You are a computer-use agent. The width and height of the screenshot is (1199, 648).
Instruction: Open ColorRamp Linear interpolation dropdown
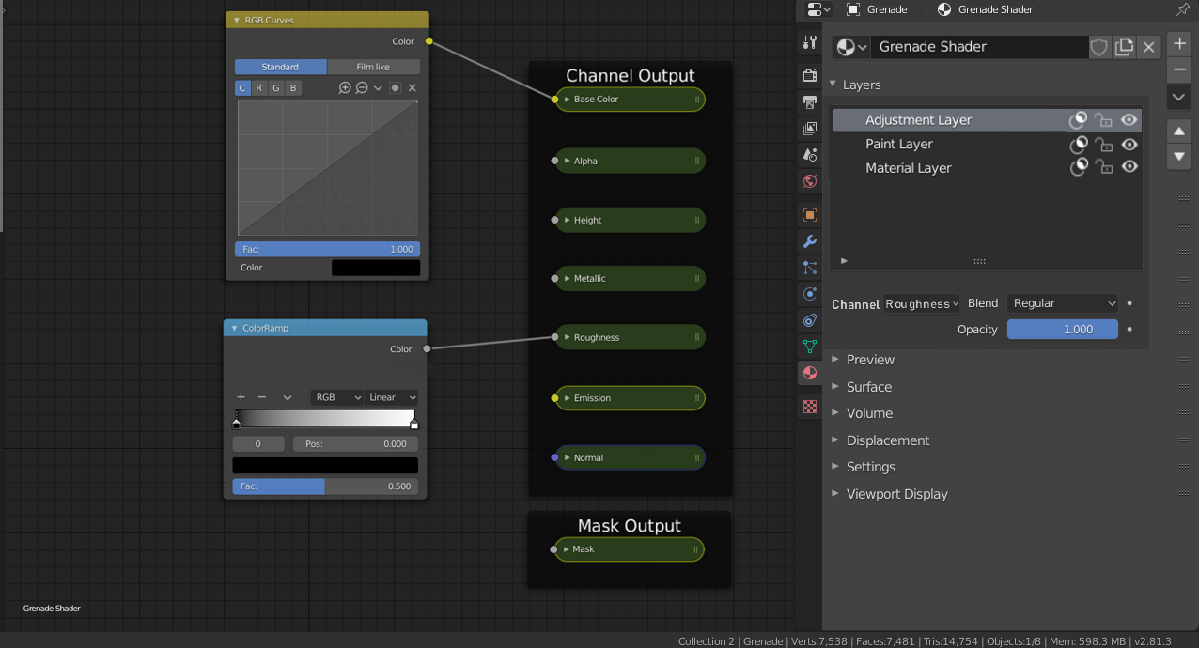click(x=392, y=397)
